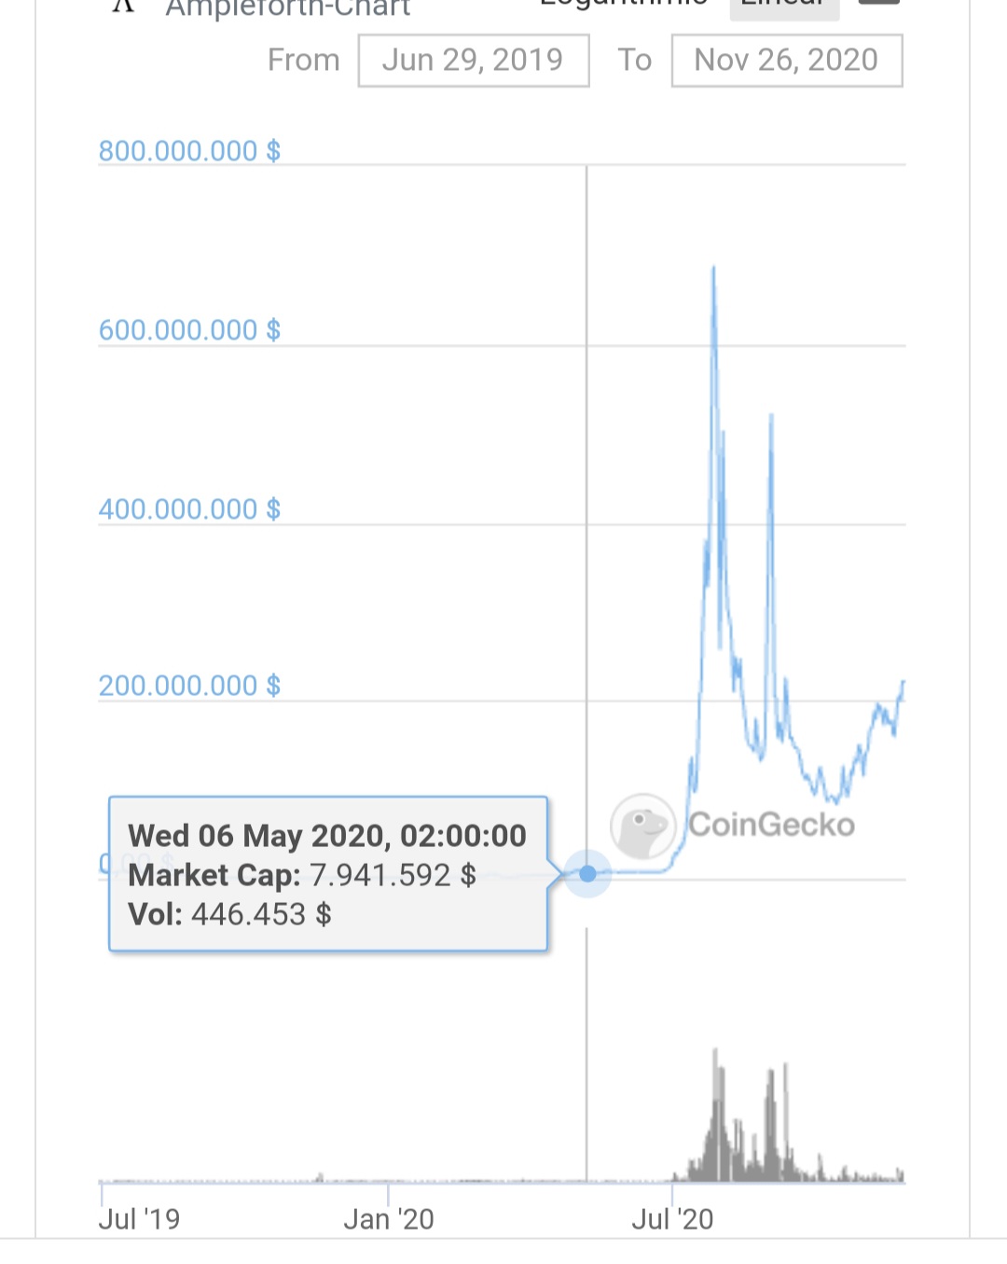
Task: Switch chart scale to Linear
Action: tap(783, 6)
